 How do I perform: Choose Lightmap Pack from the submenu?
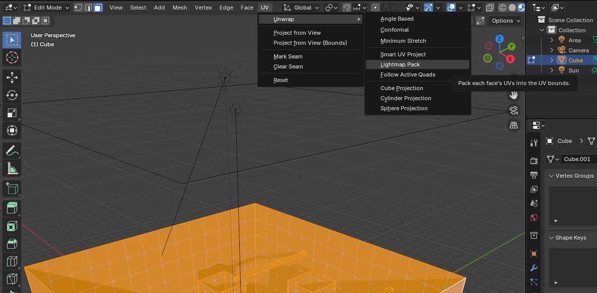click(400, 64)
